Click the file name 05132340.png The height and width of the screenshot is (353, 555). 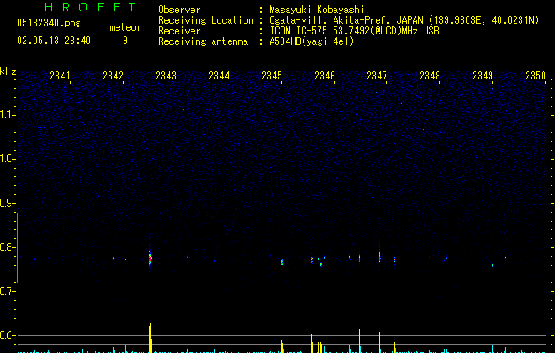click(49, 23)
